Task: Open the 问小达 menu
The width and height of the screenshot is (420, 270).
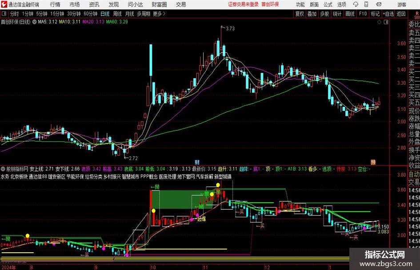Action: [x=135, y=4]
